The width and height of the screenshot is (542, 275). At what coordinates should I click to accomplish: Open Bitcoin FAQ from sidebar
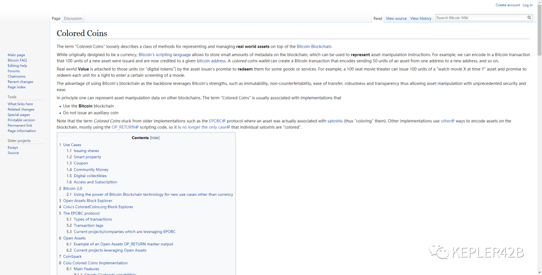(x=17, y=60)
